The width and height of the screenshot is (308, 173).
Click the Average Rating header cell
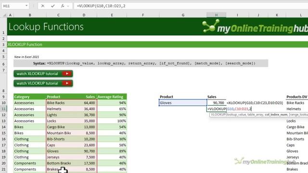tap(112, 97)
